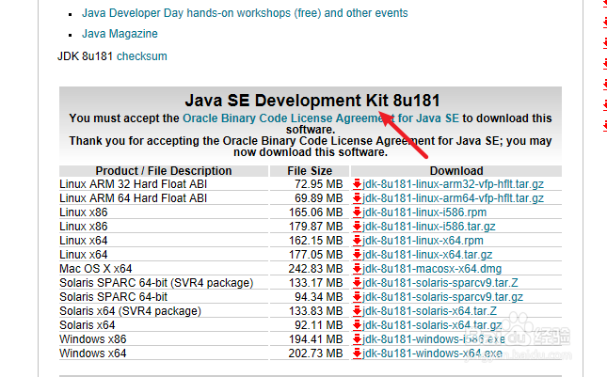Click the 133.83 MB file size value
The width and height of the screenshot is (607, 377).
316,311
